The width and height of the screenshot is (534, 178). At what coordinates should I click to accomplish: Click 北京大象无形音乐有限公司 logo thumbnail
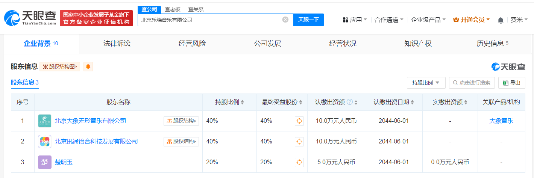45,121
